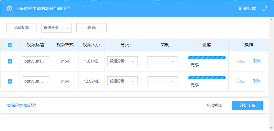Open the 普通分类 dropdown in top toolbar
274x131 pixels.
click(x=56, y=28)
